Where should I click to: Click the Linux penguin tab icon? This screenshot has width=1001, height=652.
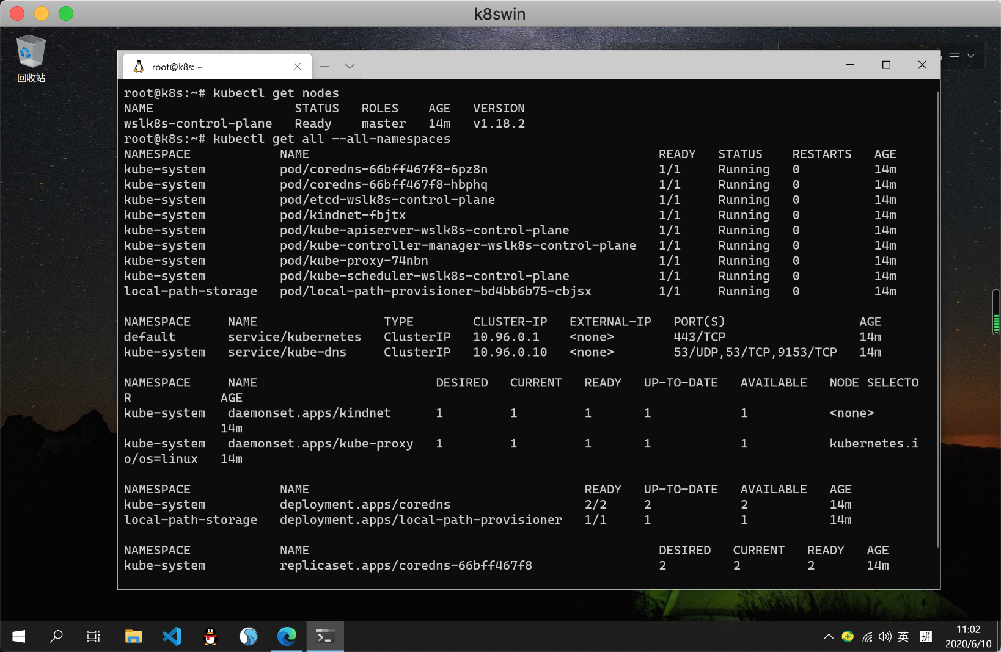[x=139, y=67]
